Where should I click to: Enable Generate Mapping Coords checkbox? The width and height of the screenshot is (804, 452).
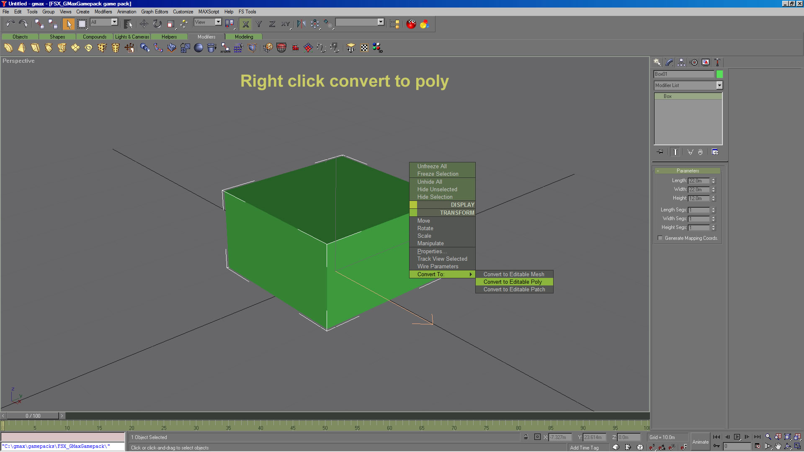click(x=660, y=238)
